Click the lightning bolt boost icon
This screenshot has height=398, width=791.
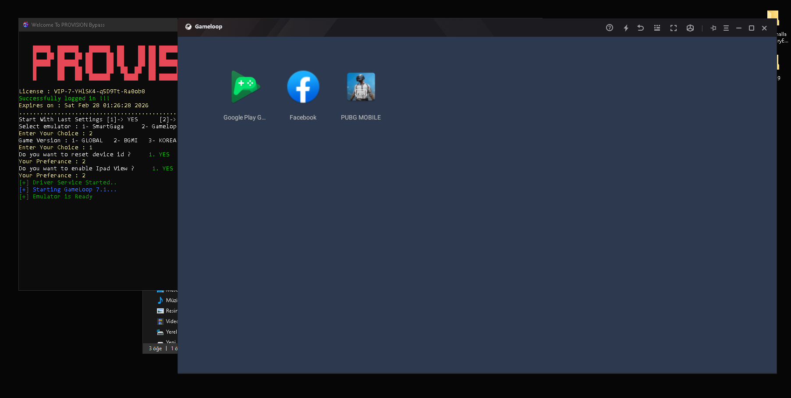pyautogui.click(x=626, y=28)
